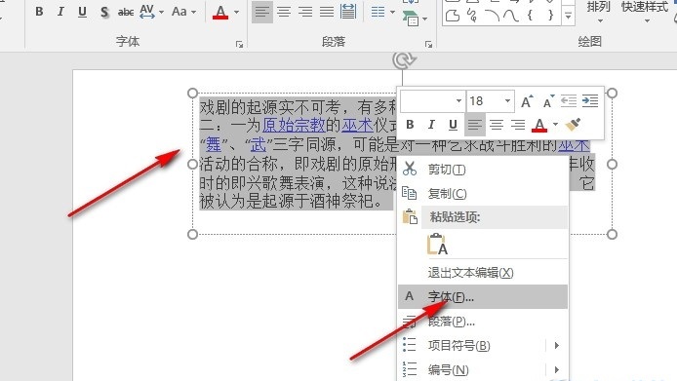Toggle Italic in the ribbon font group
Screen dimensions: 677x381
point(60,12)
